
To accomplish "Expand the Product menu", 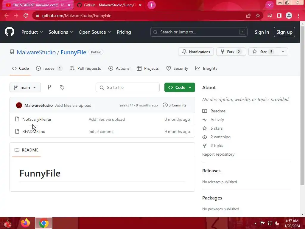I will [x=32, y=32].
